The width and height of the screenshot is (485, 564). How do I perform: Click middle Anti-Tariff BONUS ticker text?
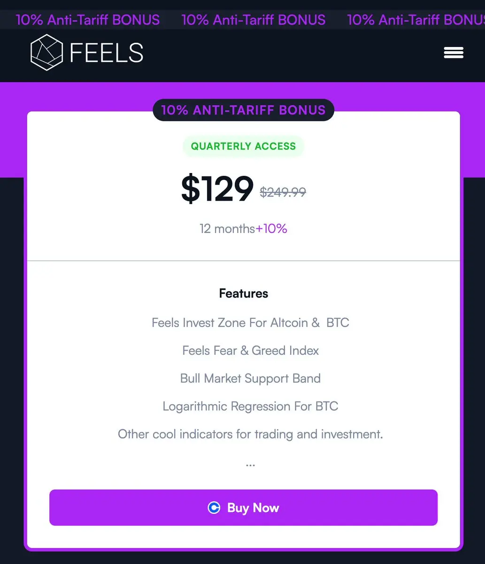(254, 20)
